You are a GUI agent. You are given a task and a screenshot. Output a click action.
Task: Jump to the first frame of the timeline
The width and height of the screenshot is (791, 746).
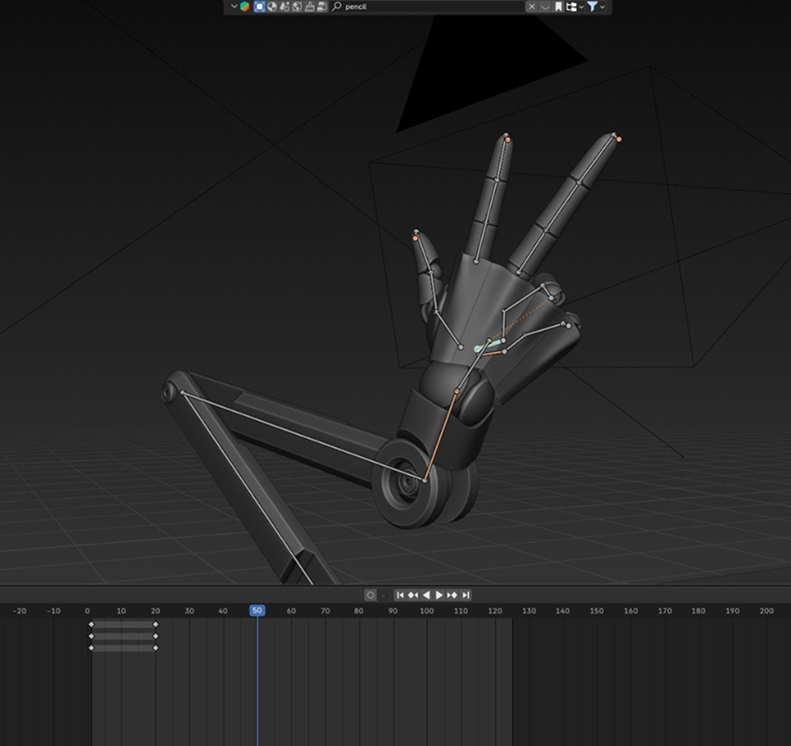pos(400,595)
